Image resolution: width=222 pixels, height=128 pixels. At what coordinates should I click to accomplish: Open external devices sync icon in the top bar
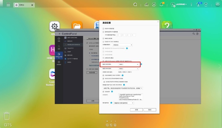(x=154, y=4)
